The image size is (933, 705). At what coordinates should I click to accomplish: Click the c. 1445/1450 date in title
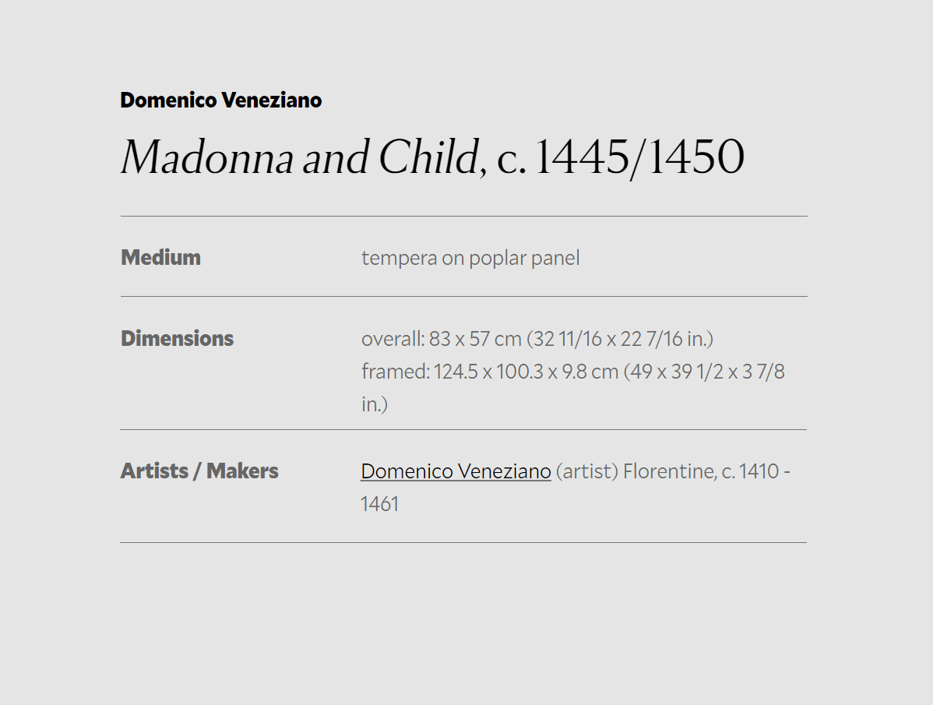click(621, 157)
